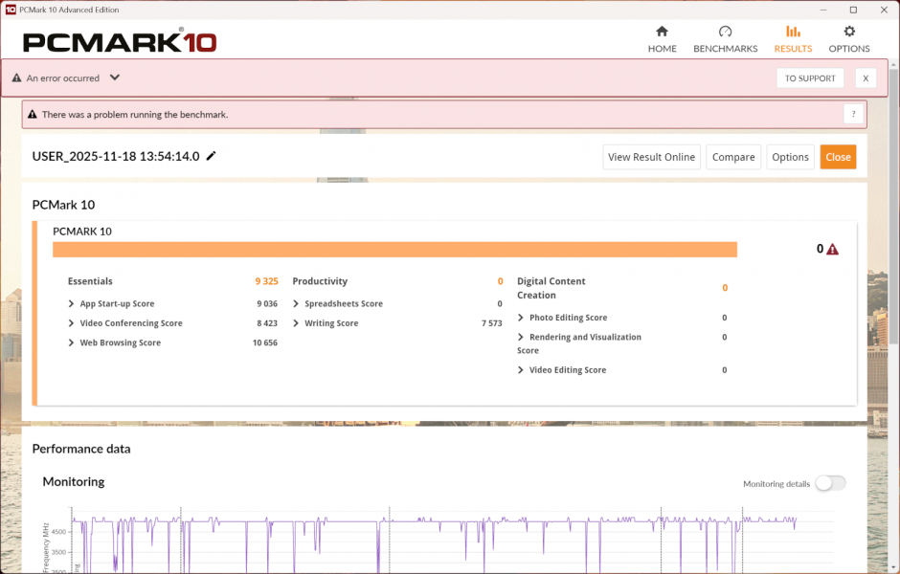Expand Photo Editing Score row
This screenshot has width=900, height=574.
pos(521,318)
